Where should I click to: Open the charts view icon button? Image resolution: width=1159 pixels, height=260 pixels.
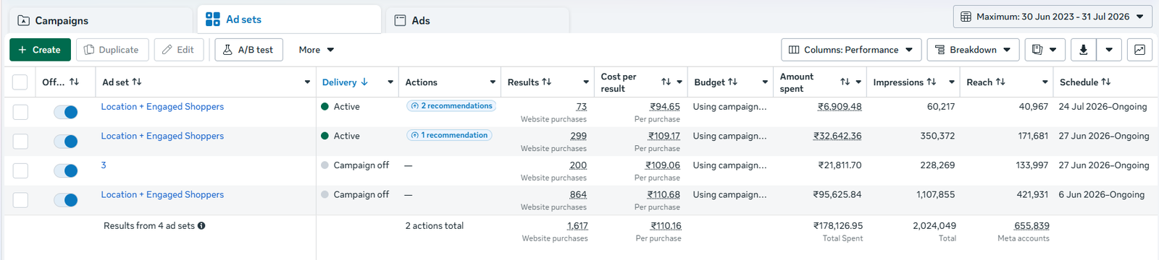click(x=1139, y=50)
